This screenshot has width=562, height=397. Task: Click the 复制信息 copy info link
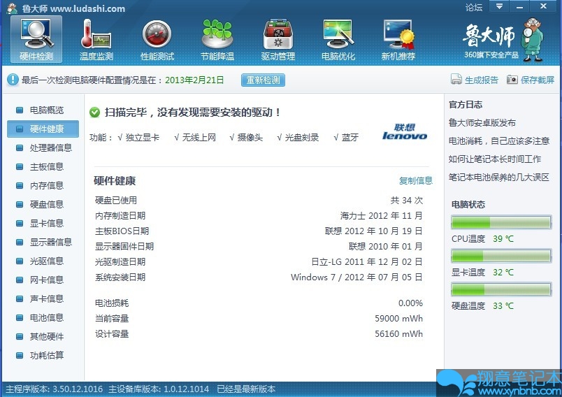tap(416, 180)
